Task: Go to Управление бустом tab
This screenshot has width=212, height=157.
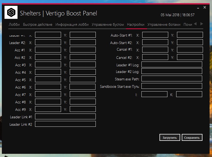Action: pos(108,25)
